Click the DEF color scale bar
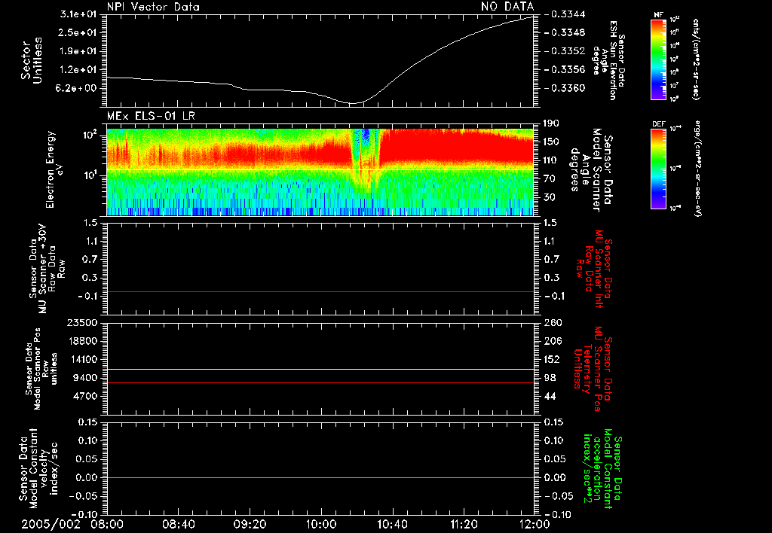The width and height of the screenshot is (772, 533). pos(658,169)
